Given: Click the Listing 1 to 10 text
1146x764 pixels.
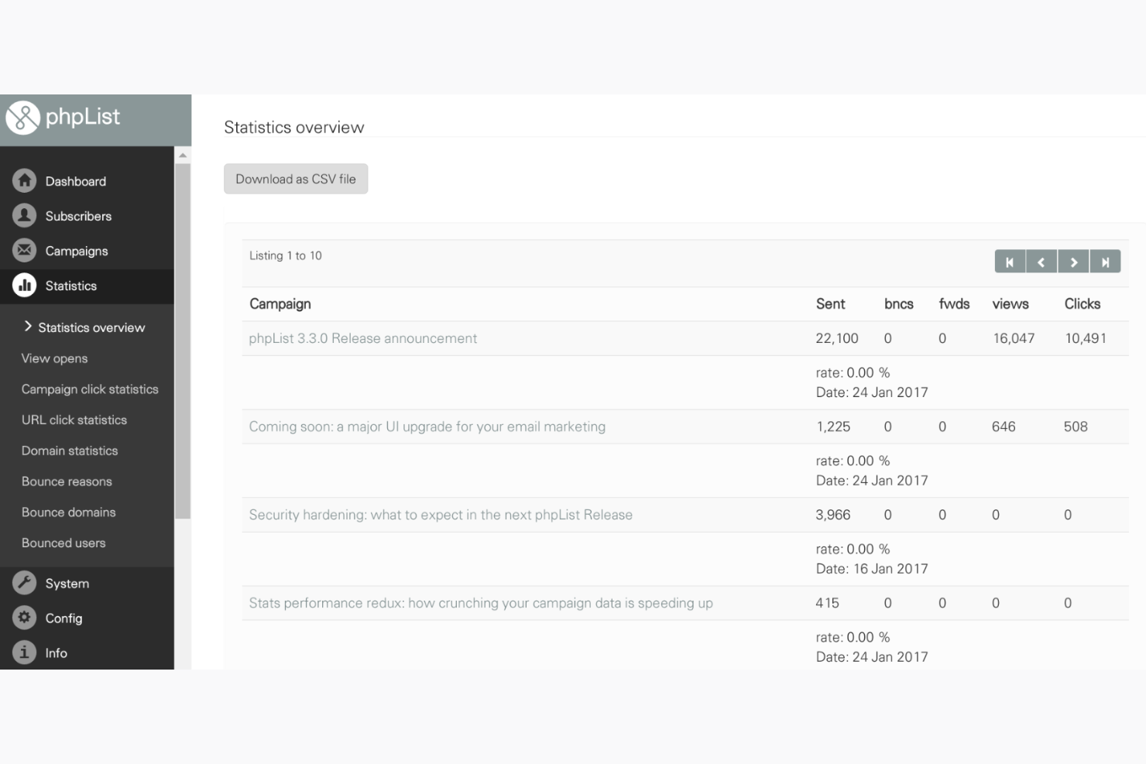Looking at the screenshot, I should (286, 255).
